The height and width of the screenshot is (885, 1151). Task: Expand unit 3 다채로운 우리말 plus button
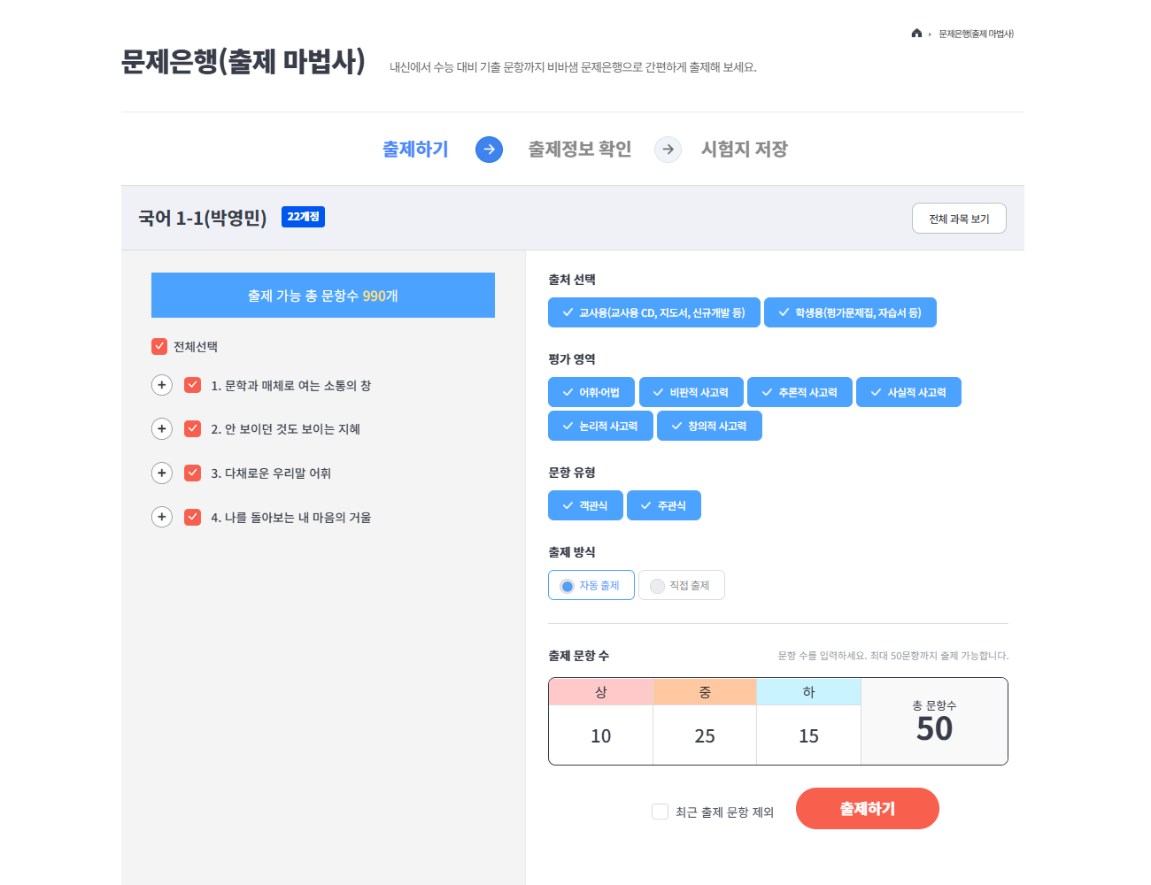tap(161, 473)
